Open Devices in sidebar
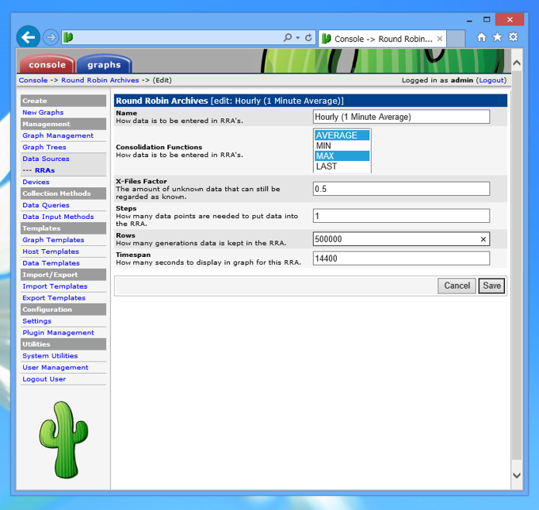Image resolution: width=539 pixels, height=510 pixels. click(36, 182)
